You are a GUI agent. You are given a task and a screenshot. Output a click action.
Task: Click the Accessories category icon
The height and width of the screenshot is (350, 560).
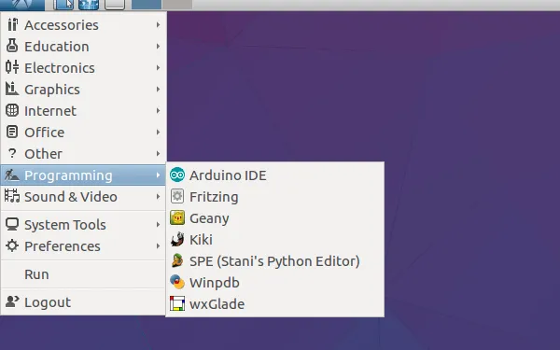click(x=12, y=24)
